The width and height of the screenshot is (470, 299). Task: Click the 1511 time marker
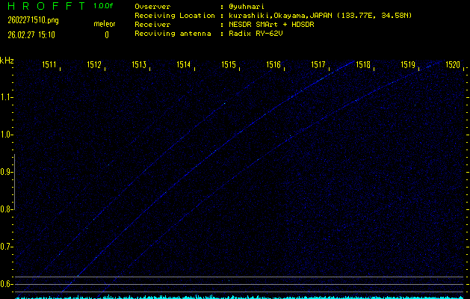click(x=50, y=65)
